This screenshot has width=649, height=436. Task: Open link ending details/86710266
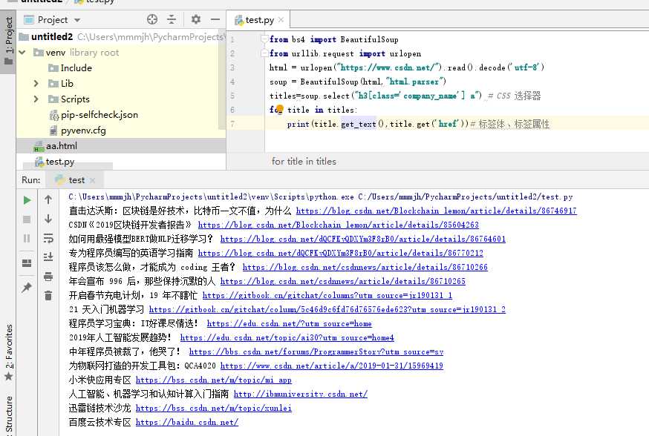click(x=365, y=267)
